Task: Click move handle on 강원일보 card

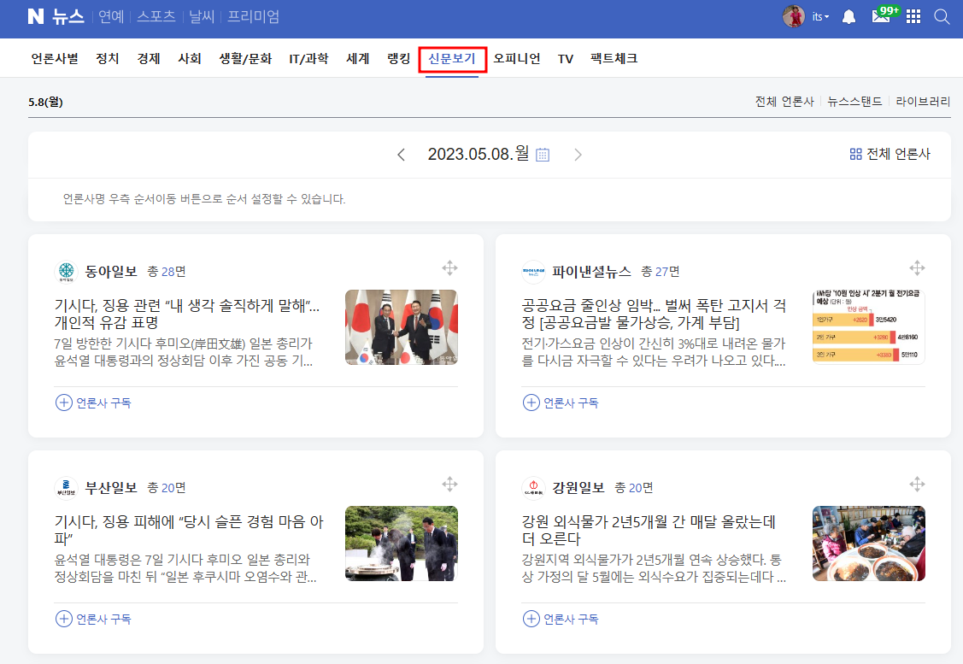Action: coord(917,484)
